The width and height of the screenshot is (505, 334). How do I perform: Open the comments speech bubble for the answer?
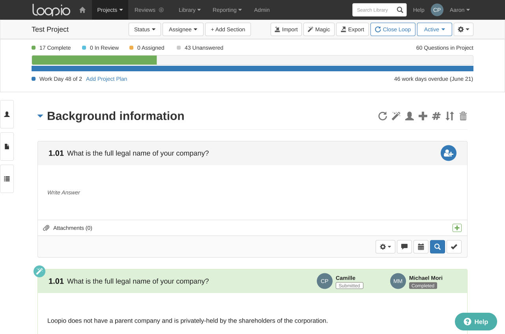coord(404,247)
